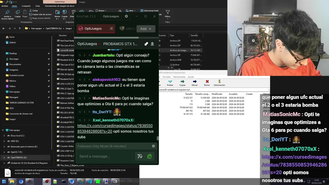The height and width of the screenshot is (185, 329).
Task: Open the Vista ribbon tab
Action: click(38, 6)
